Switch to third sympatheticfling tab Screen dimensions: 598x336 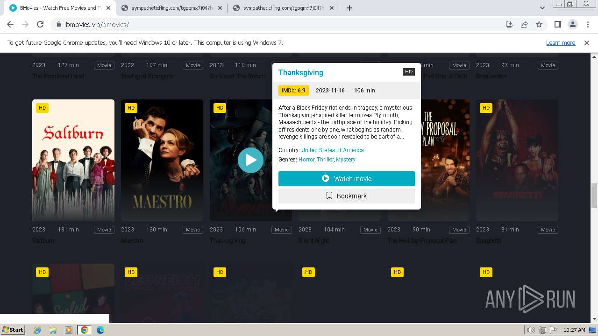(x=284, y=8)
